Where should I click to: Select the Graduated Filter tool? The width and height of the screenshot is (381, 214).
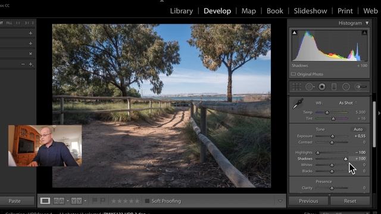click(x=334, y=87)
